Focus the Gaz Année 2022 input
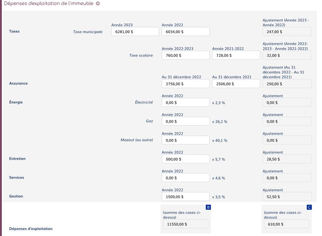 click(x=185, y=121)
